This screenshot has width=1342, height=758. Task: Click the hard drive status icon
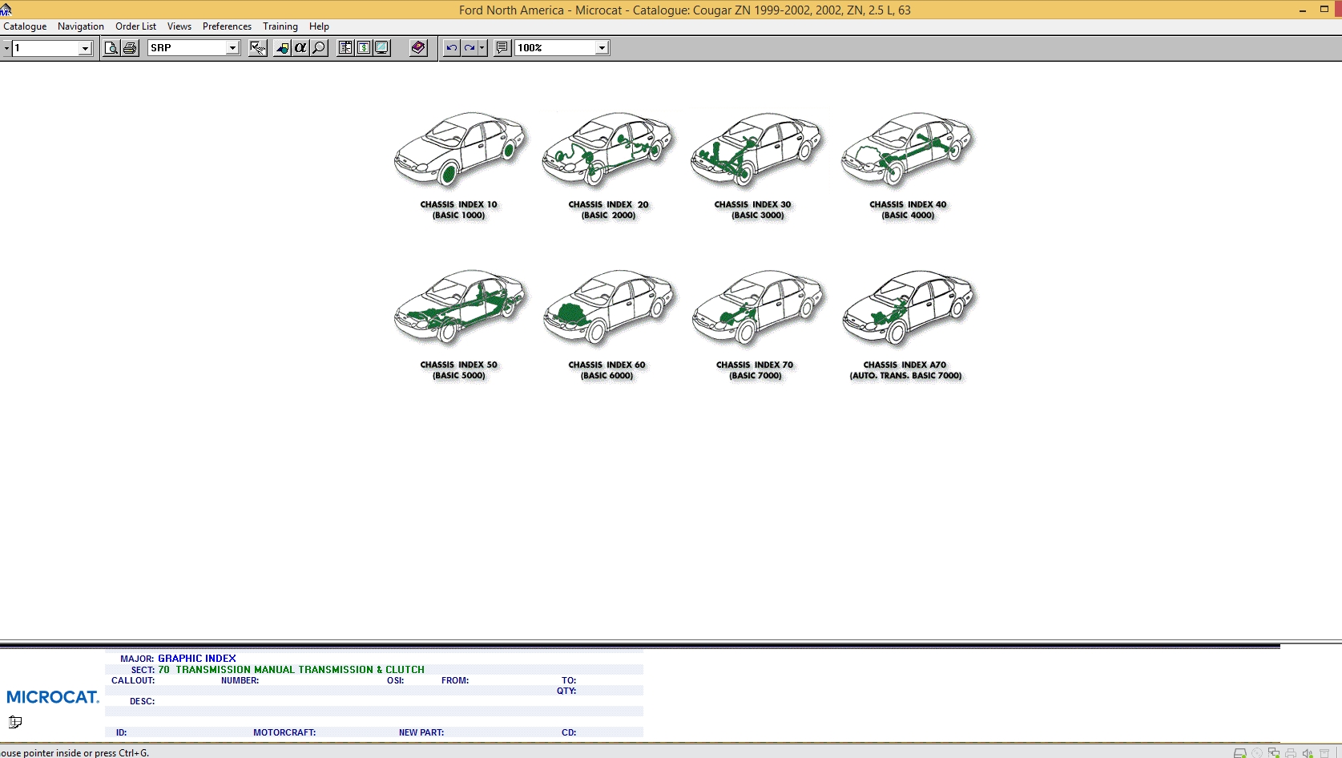(1239, 753)
